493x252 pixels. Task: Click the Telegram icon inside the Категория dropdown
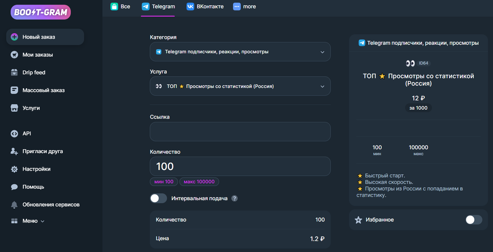(x=159, y=52)
